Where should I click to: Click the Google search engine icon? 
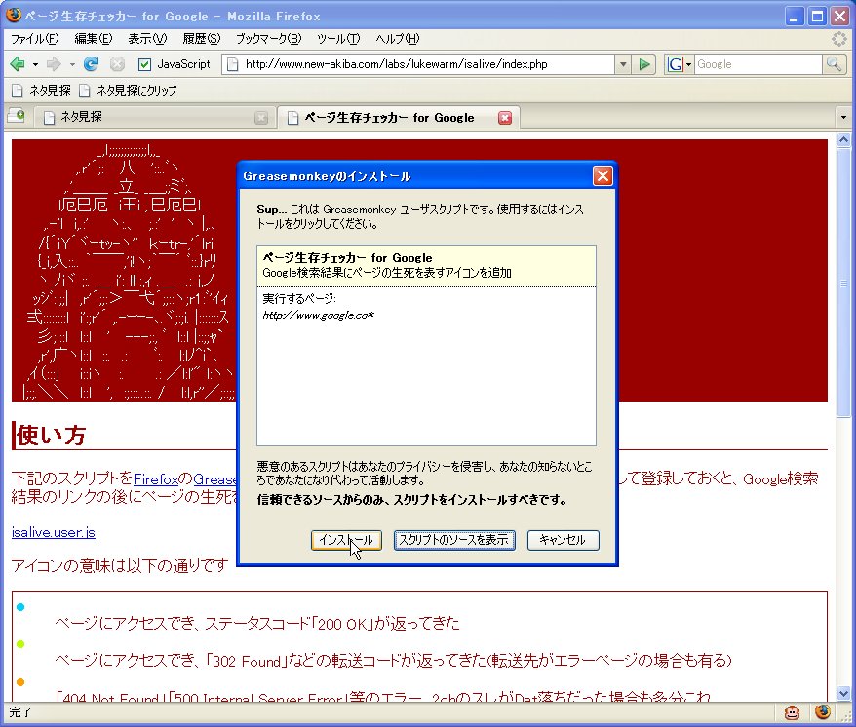coord(675,64)
